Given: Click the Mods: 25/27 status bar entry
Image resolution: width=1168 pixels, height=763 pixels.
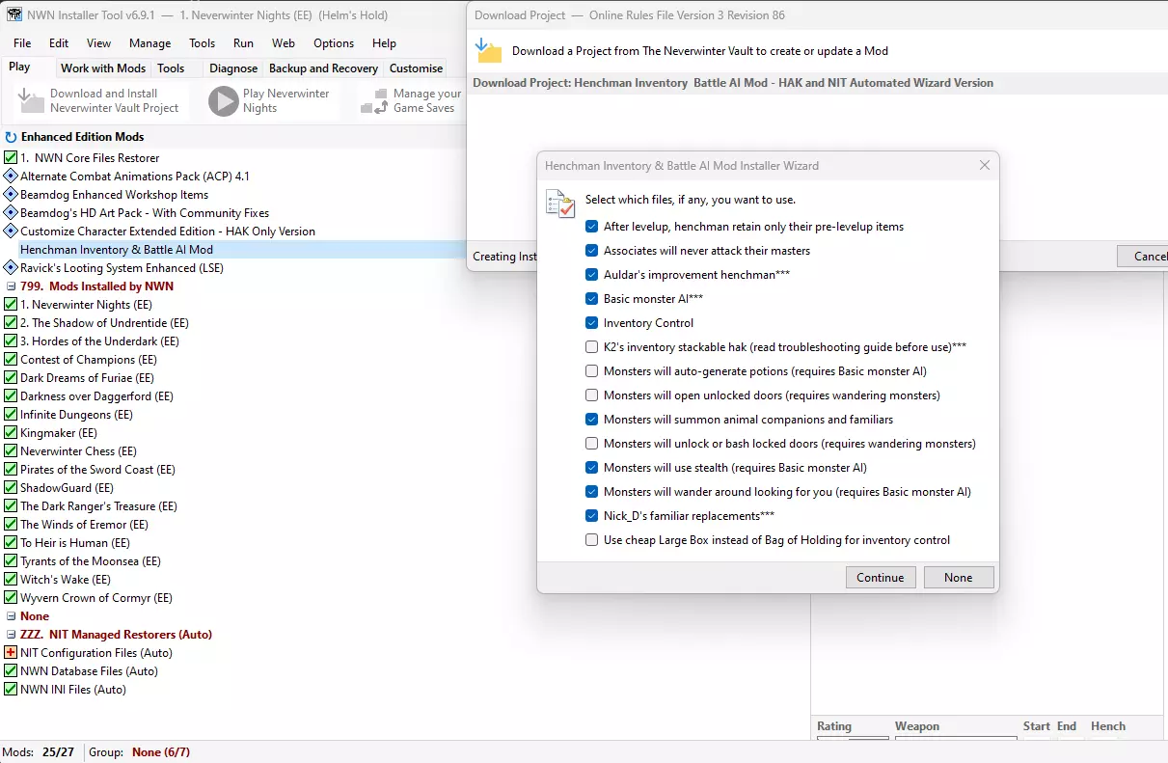Looking at the screenshot, I should pos(41,752).
